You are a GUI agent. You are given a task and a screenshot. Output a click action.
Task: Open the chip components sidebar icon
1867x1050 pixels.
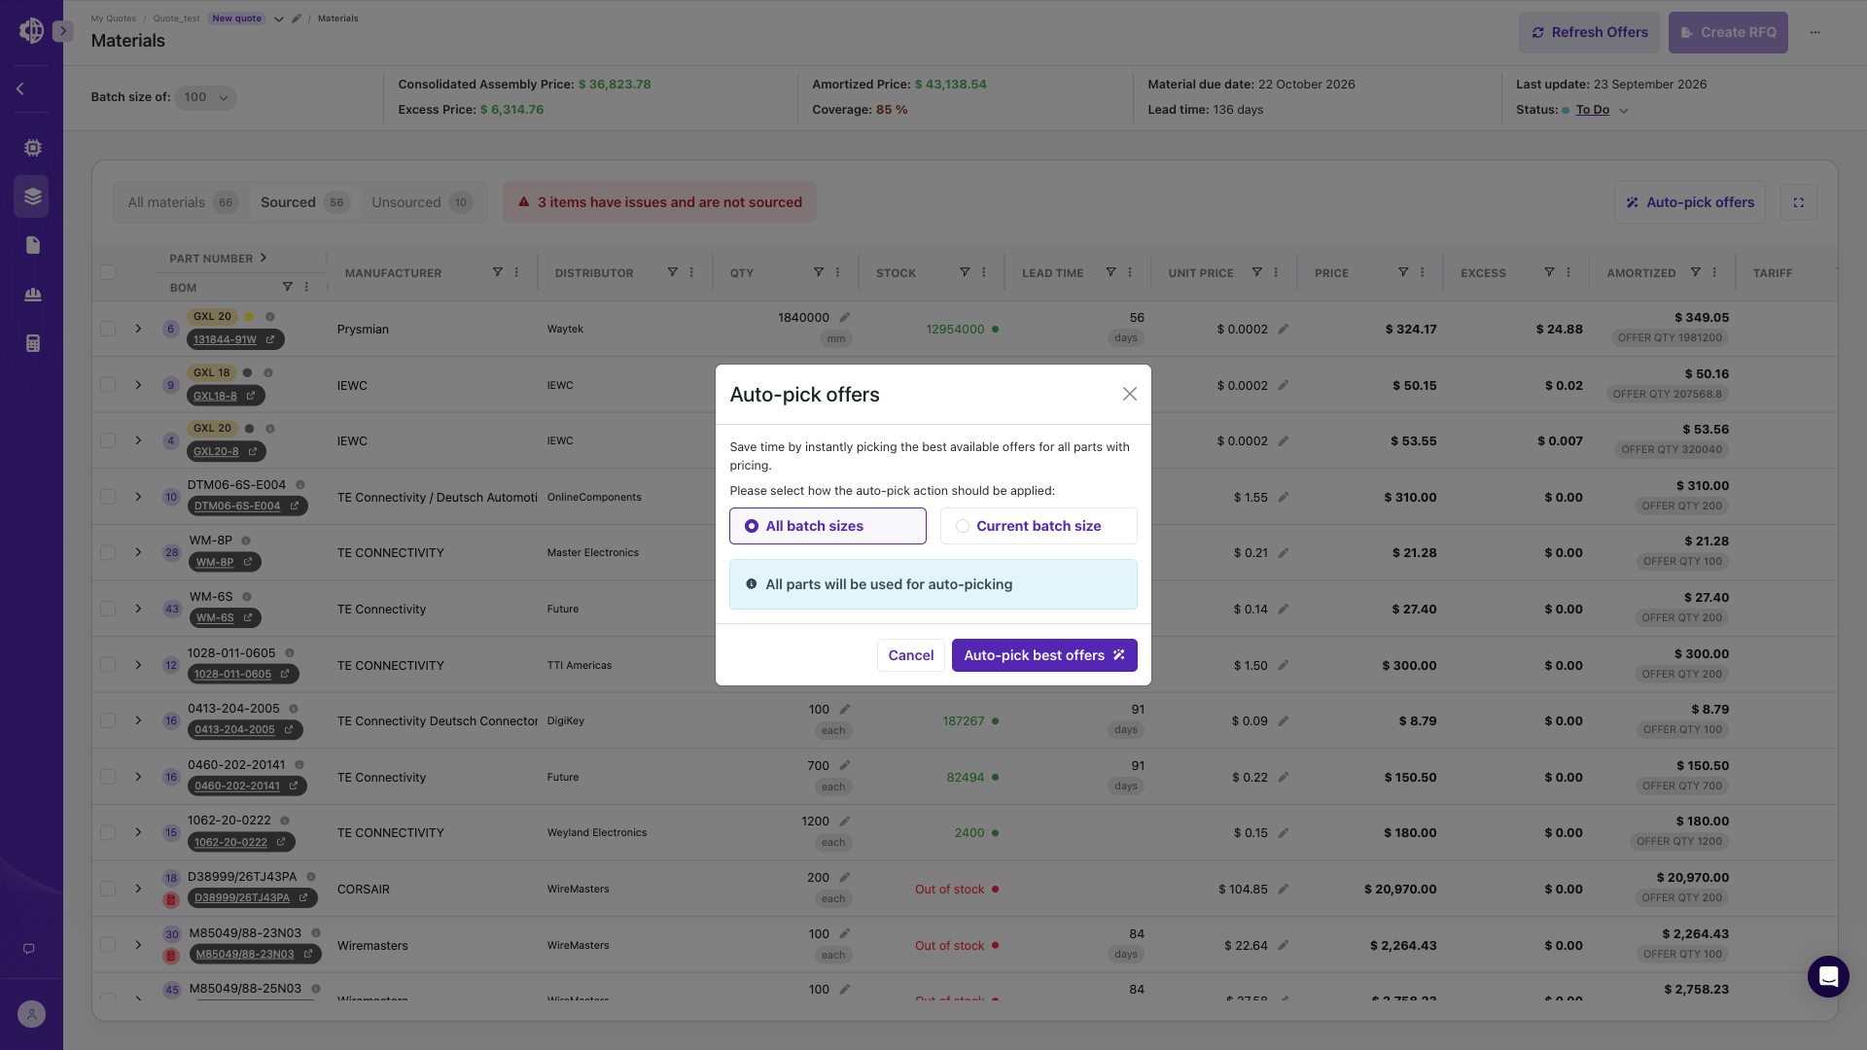tap(32, 148)
